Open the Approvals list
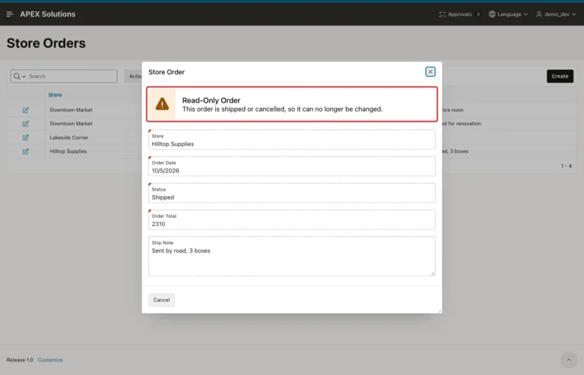The image size is (584, 375). coord(459,14)
